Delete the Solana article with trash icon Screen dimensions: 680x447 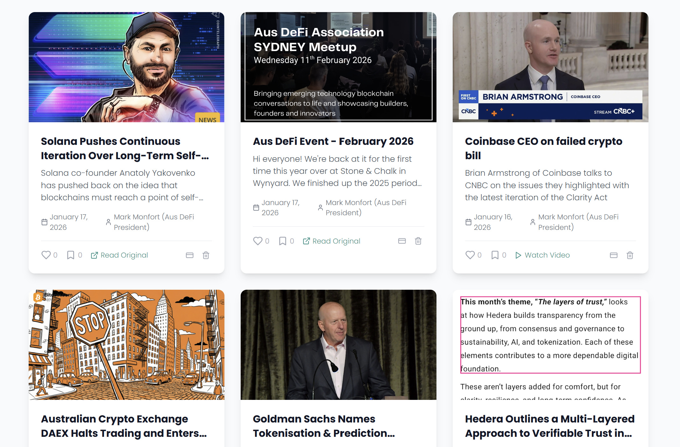[206, 255]
